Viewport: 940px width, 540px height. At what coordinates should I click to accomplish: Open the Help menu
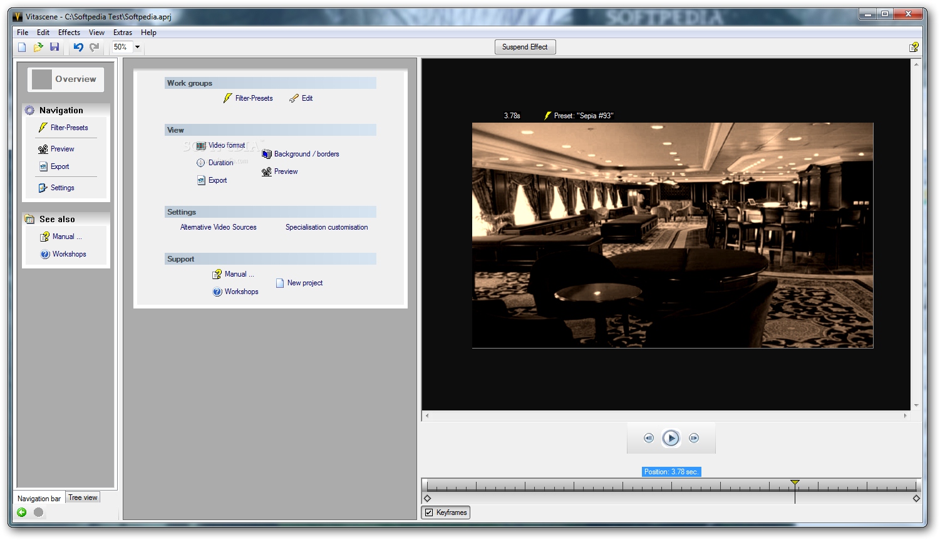(x=148, y=33)
